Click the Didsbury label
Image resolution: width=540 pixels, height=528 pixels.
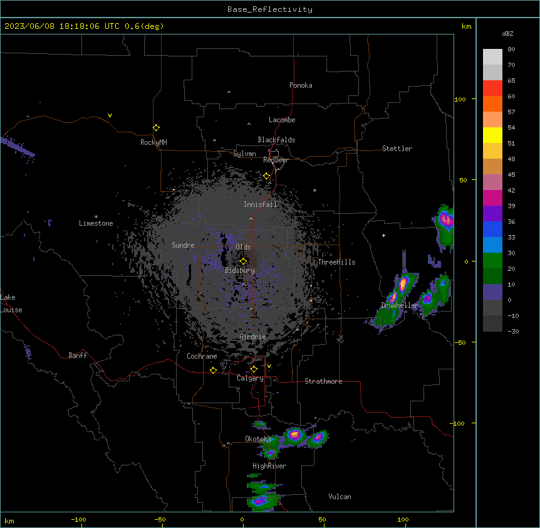point(240,270)
